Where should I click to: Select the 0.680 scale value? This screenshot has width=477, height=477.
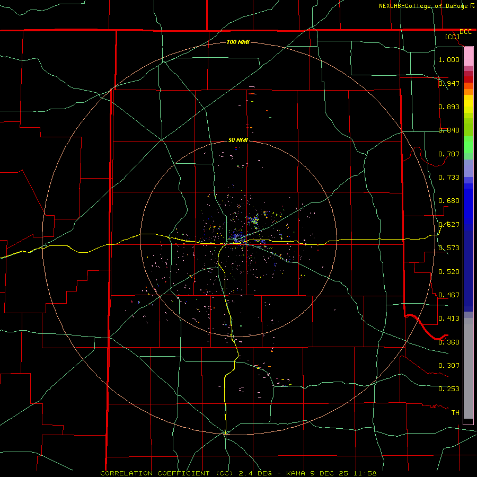tap(449, 201)
